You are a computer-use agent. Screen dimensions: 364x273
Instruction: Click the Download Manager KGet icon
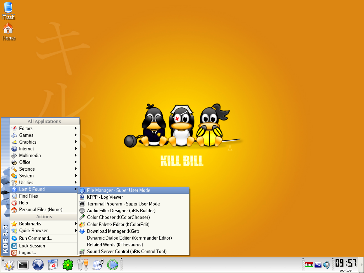point(82,231)
